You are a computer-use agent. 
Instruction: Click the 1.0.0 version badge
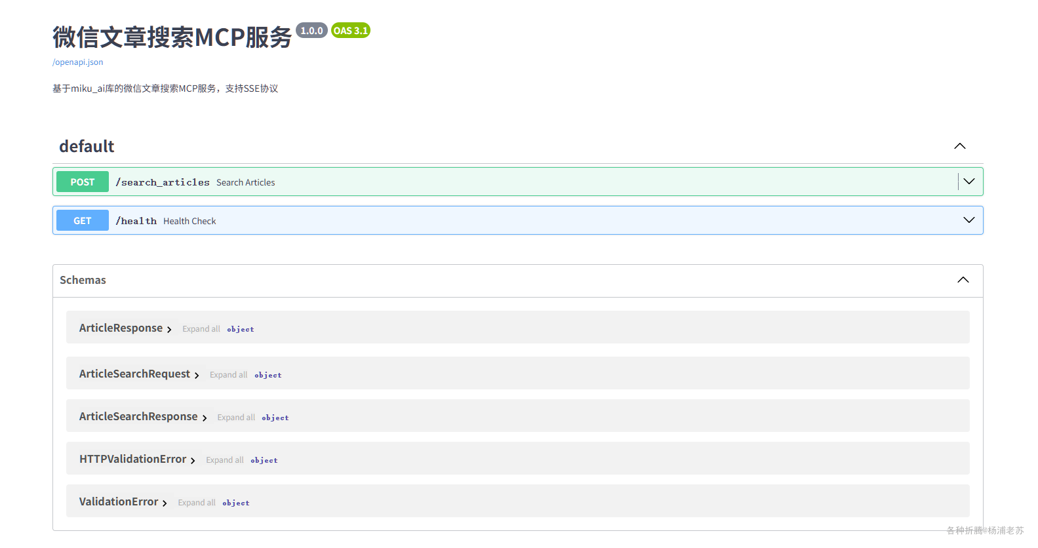[x=311, y=30]
